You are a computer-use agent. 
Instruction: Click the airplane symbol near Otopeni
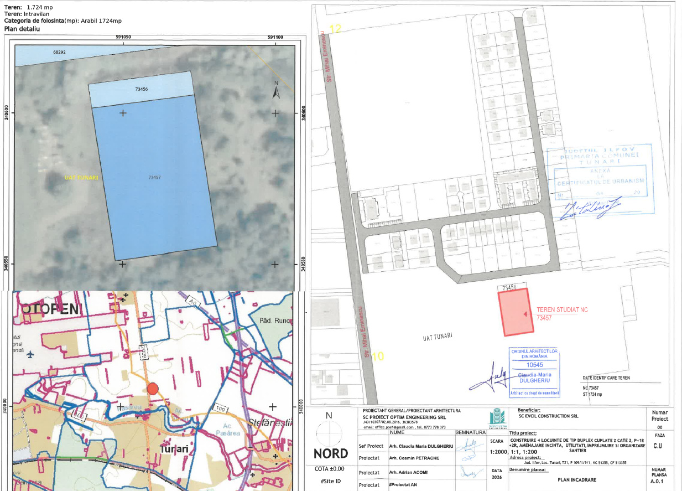pyautogui.click(x=29, y=353)
